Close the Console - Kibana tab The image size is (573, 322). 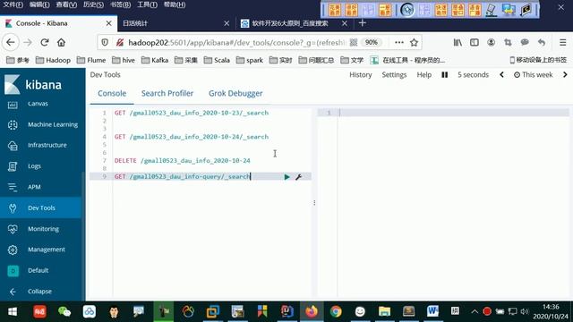108,23
